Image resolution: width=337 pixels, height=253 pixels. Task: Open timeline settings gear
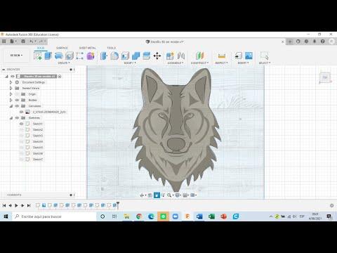[332, 205]
